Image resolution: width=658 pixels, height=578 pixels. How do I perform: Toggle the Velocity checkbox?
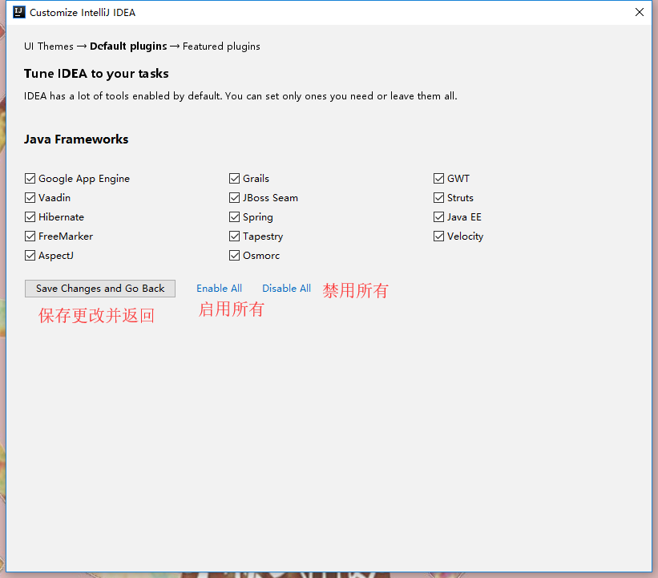438,236
